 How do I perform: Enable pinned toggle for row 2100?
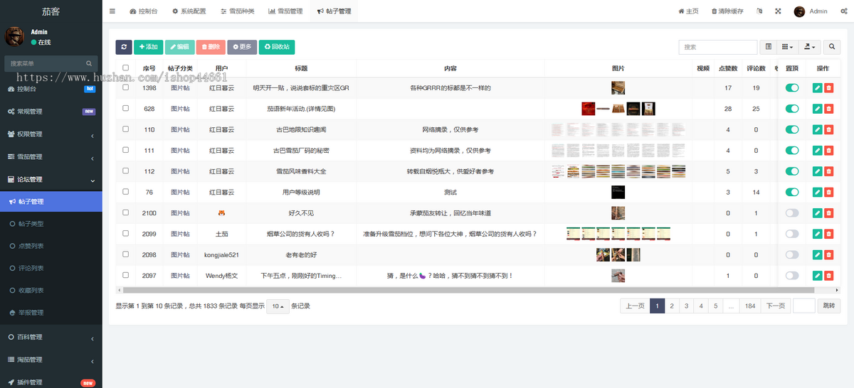click(x=792, y=212)
